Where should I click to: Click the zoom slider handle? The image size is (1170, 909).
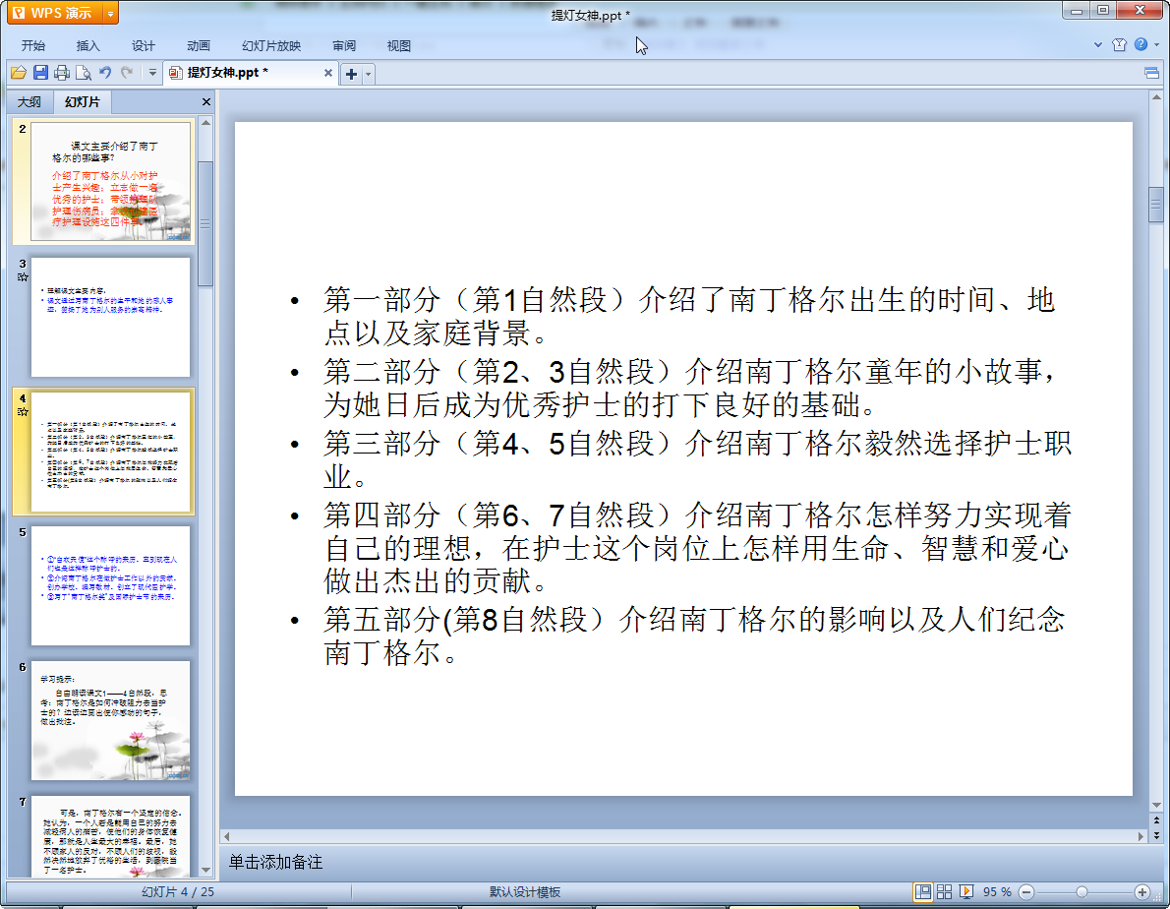1082,891
